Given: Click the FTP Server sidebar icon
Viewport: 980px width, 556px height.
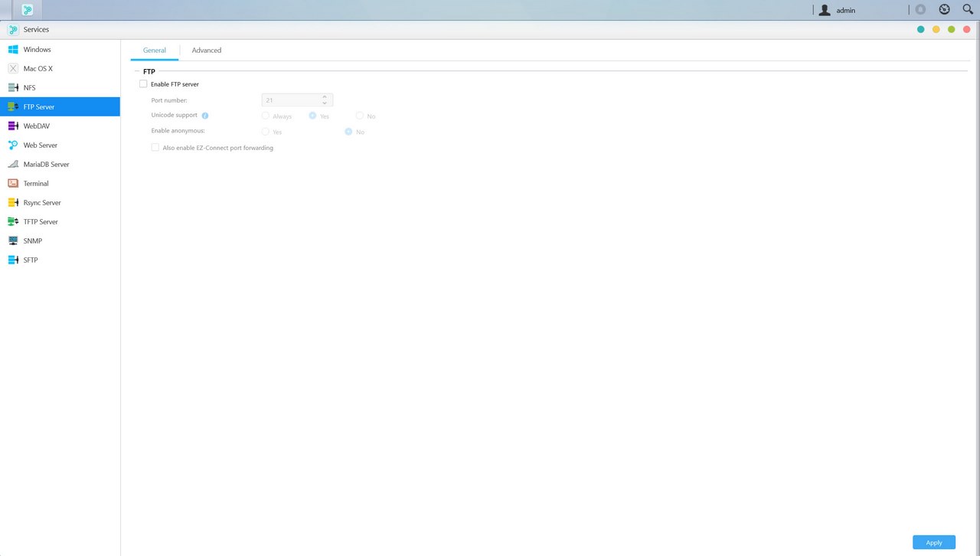Looking at the screenshot, I should (x=13, y=106).
